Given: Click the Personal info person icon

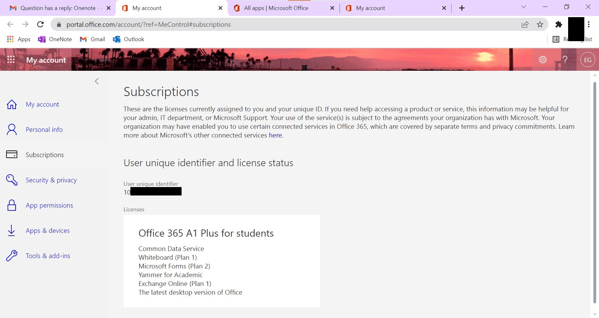Looking at the screenshot, I should pos(12,129).
